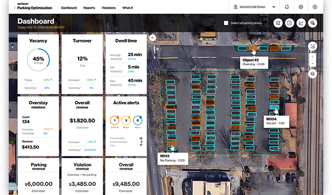
Task: Open the Dwell time card title
Action: coord(126,41)
